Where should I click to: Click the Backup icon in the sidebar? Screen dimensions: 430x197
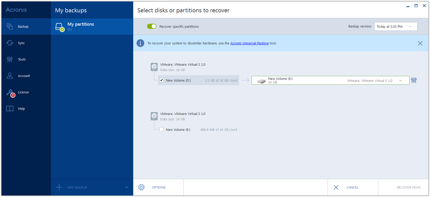[x=10, y=26]
